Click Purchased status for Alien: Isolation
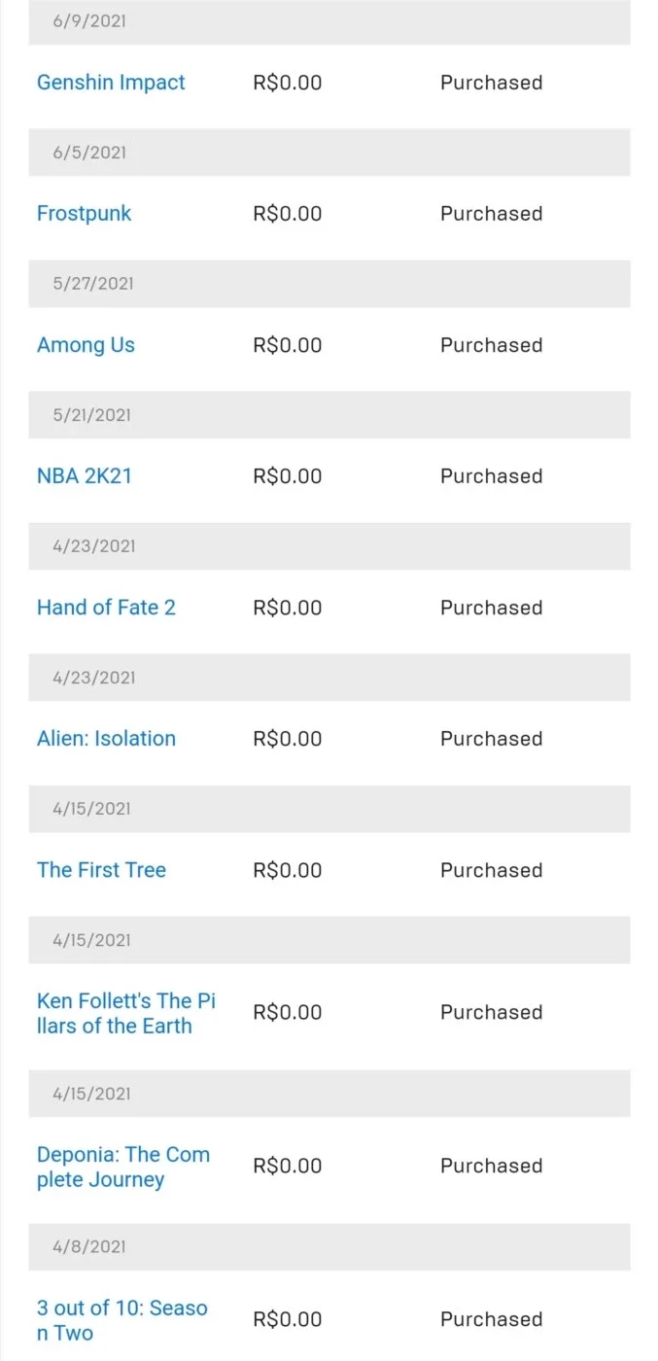Viewport: 658px width, 1361px height. [491, 739]
